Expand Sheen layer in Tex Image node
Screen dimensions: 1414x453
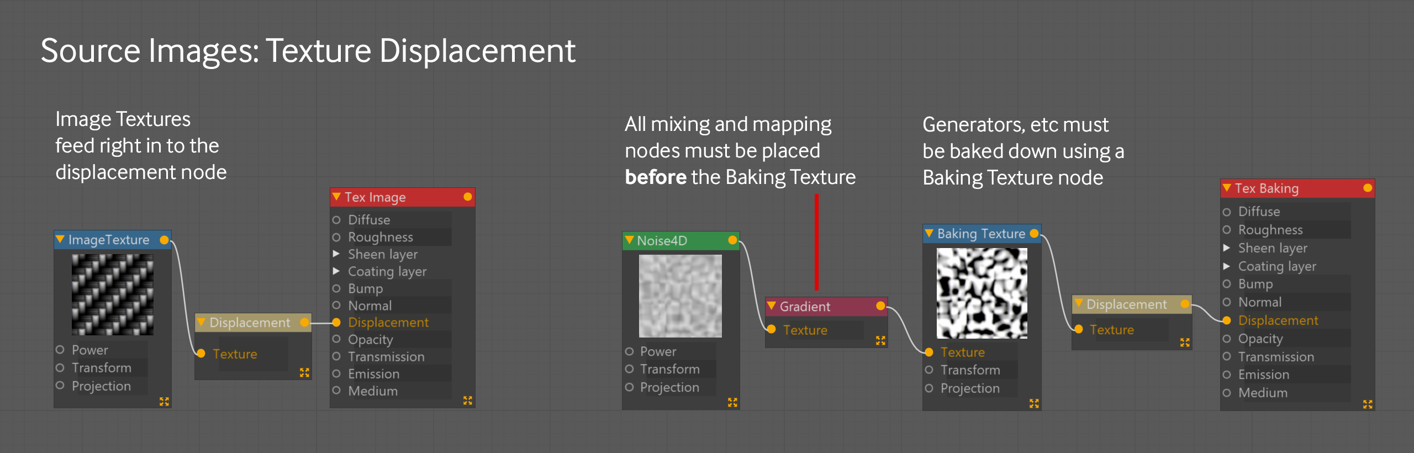pyautogui.click(x=336, y=254)
